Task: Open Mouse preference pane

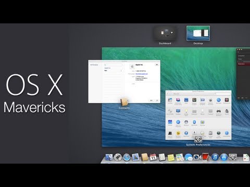Action: coord(203,112)
